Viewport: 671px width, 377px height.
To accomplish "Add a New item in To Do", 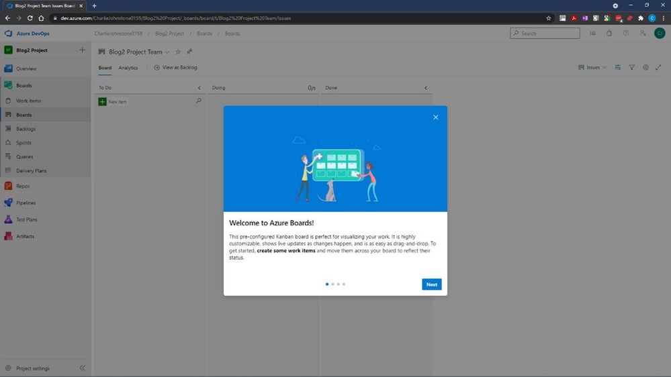I will pos(113,102).
